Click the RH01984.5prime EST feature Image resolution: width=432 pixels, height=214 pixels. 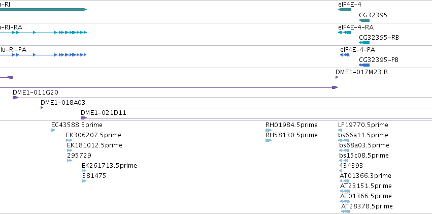pyautogui.click(x=269, y=130)
